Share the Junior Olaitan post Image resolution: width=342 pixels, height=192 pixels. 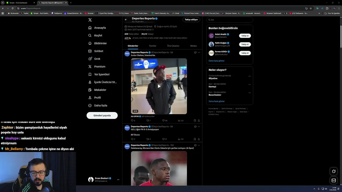pyautogui.click(x=199, y=121)
